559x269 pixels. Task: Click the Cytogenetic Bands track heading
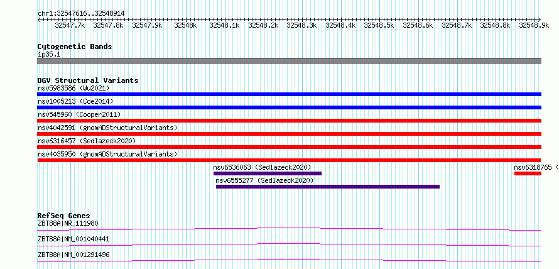[75, 47]
